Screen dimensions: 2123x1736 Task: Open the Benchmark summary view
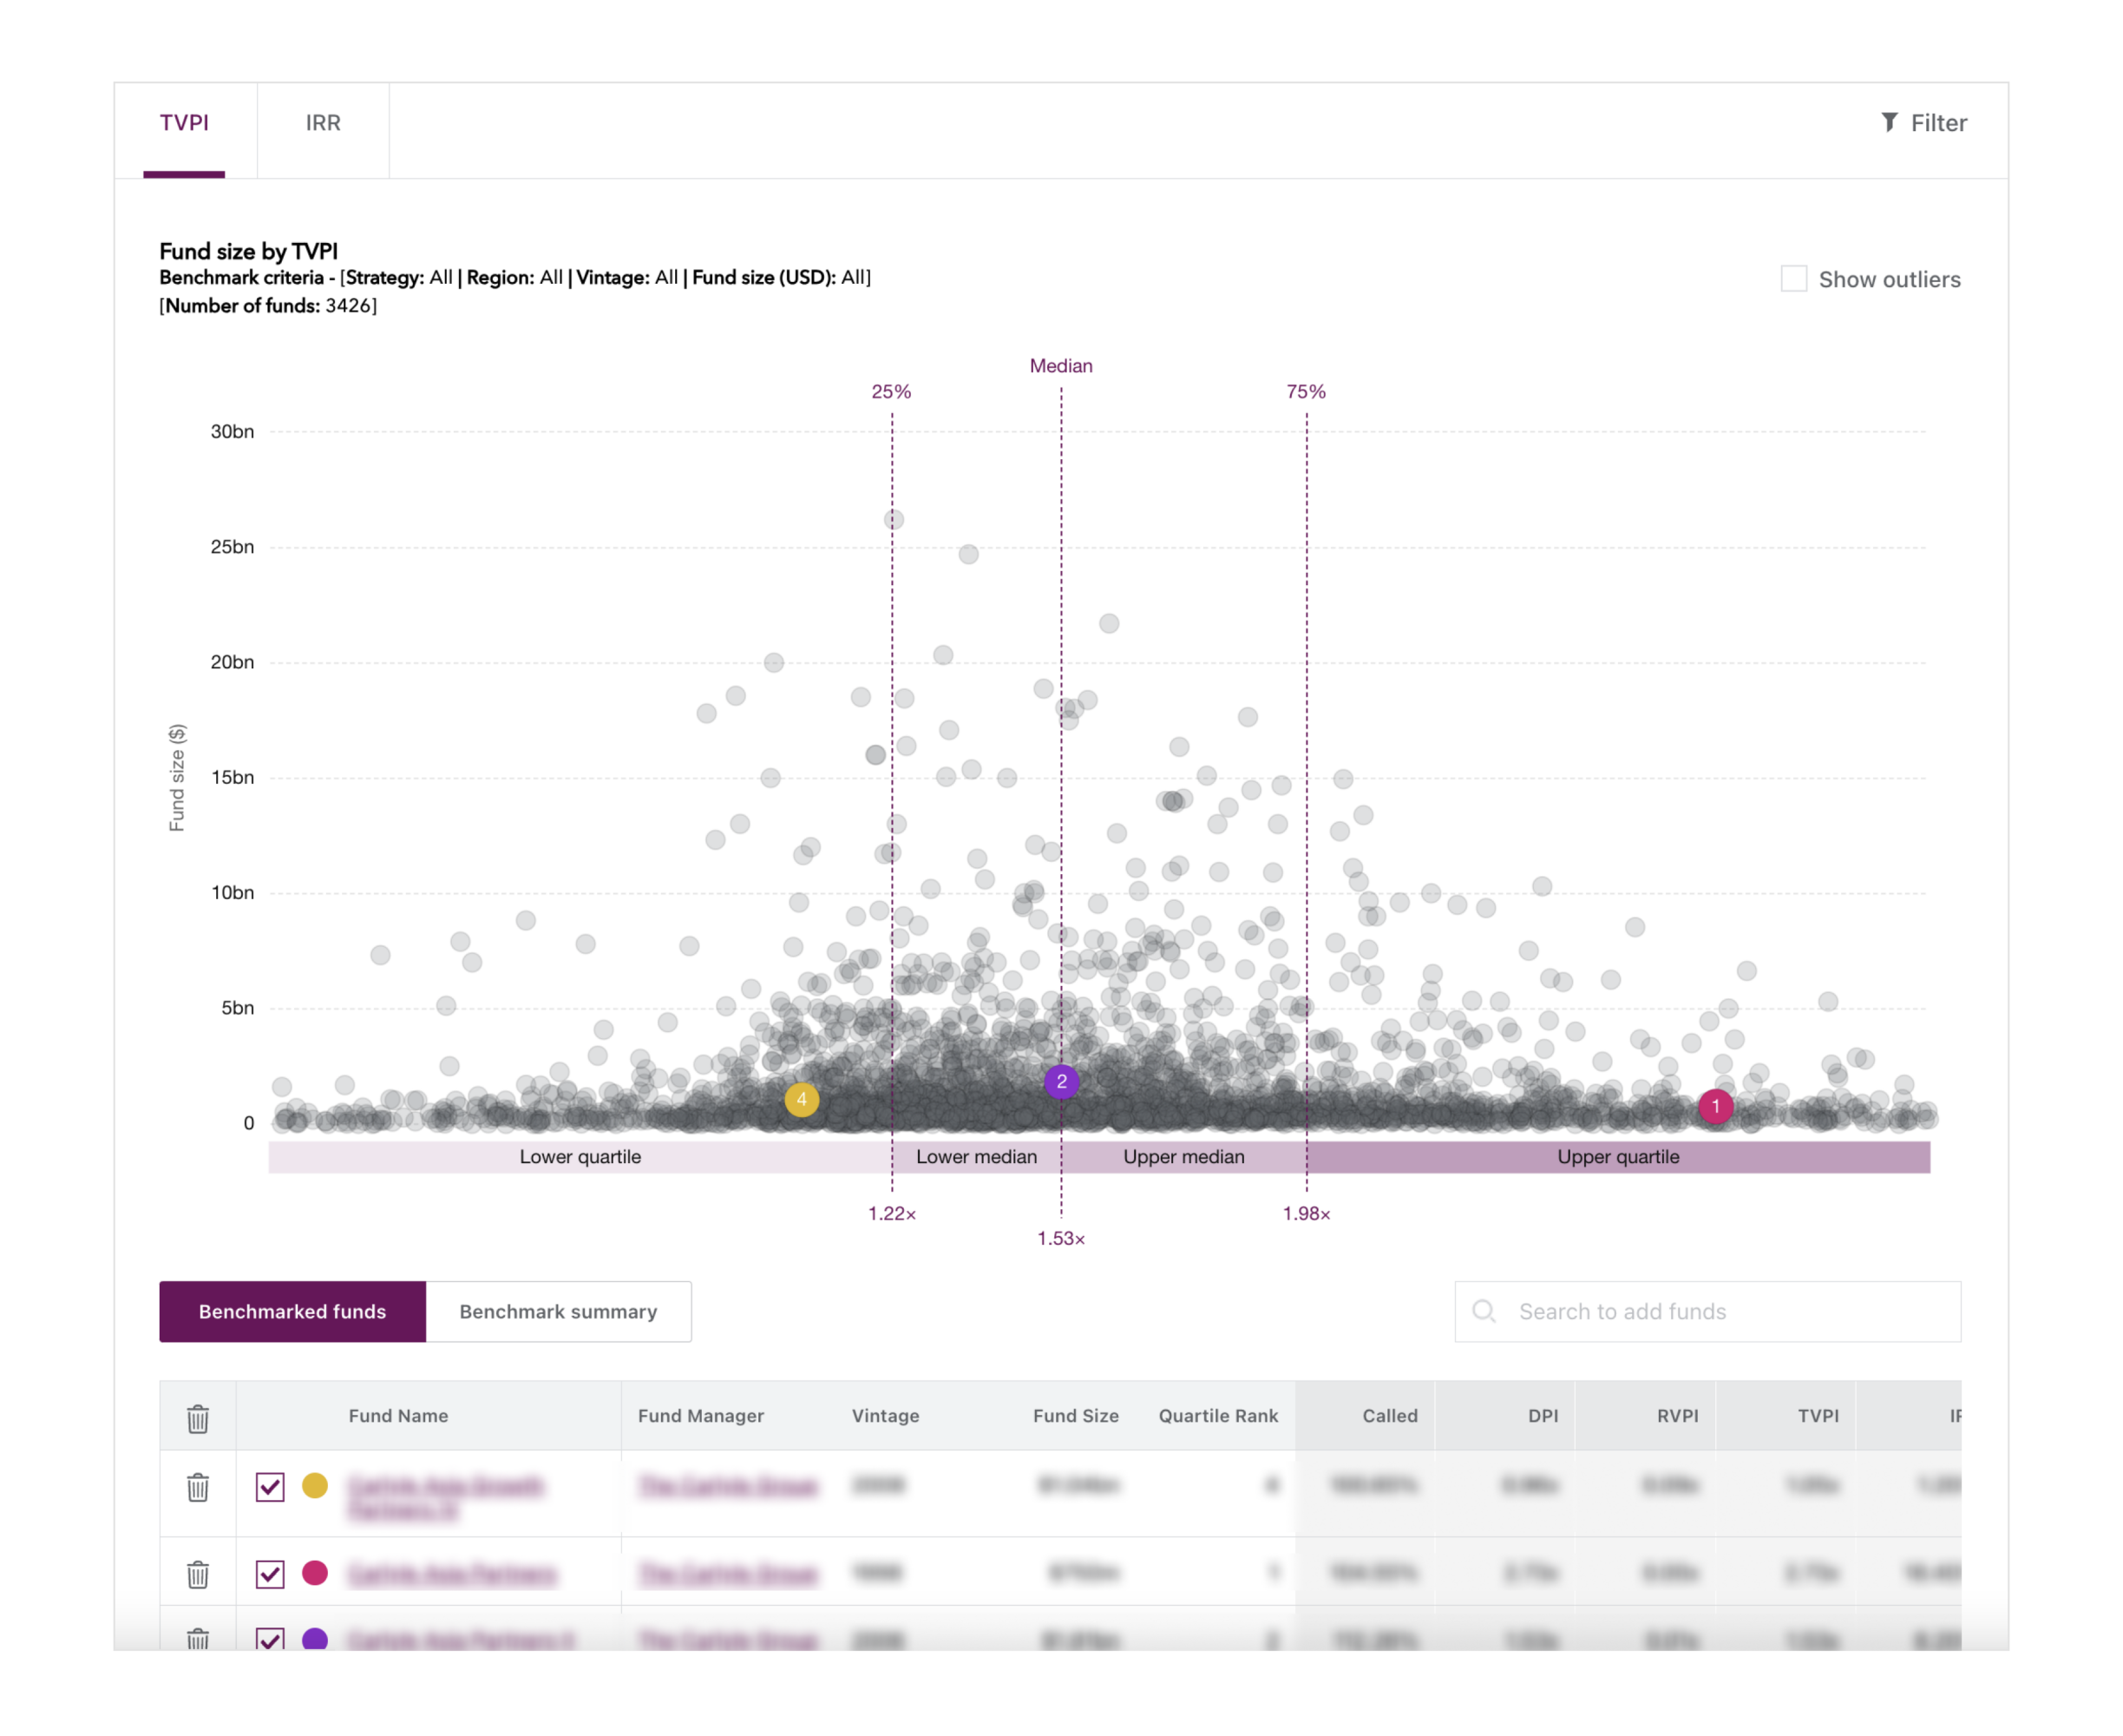[x=558, y=1311]
